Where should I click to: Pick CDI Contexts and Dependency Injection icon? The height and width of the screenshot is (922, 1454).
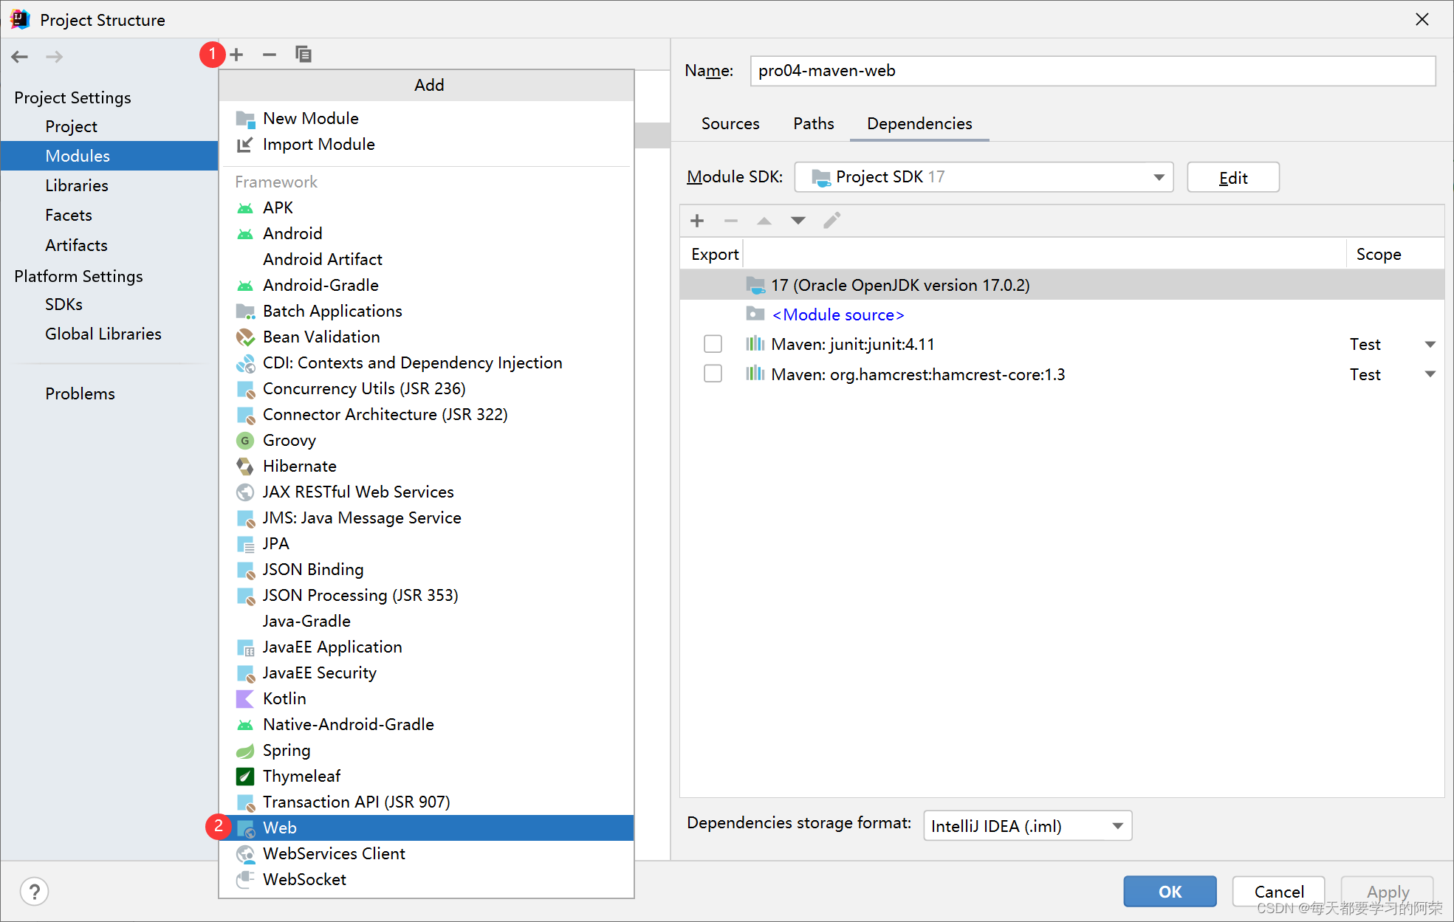[245, 363]
